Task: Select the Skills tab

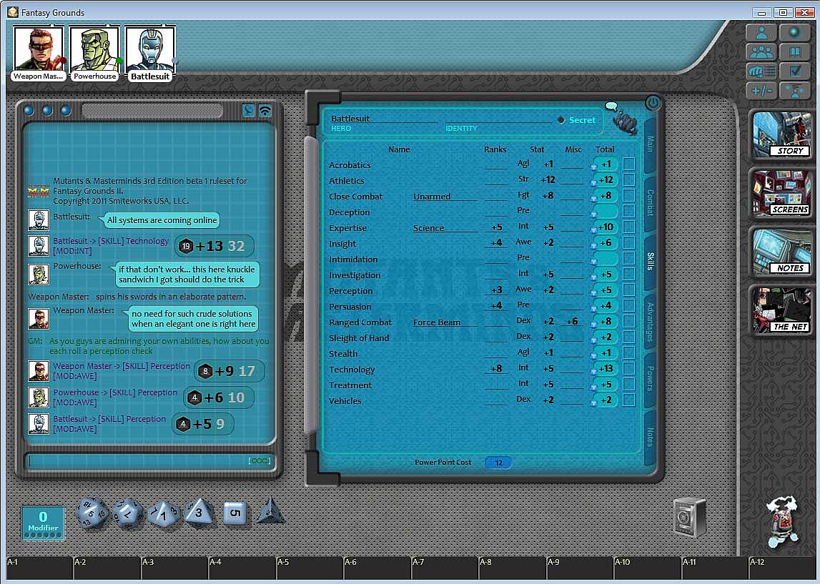Action: coord(650,262)
